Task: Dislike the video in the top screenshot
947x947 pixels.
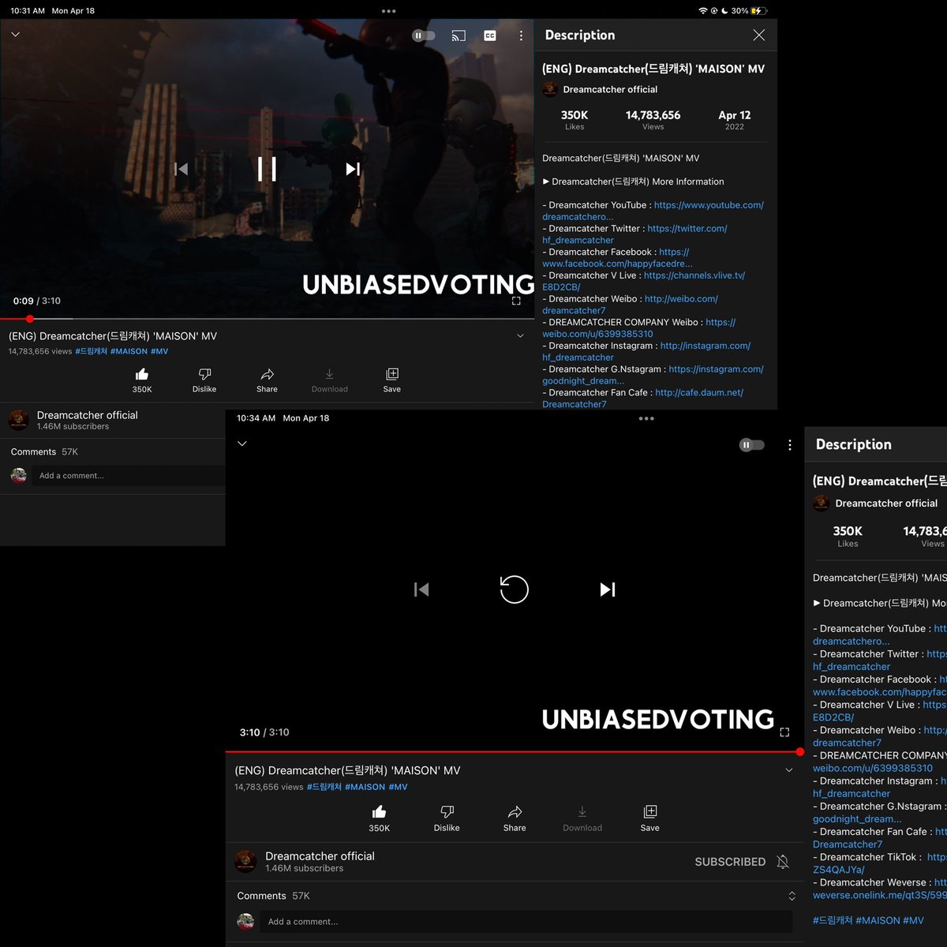Action: pos(204,380)
